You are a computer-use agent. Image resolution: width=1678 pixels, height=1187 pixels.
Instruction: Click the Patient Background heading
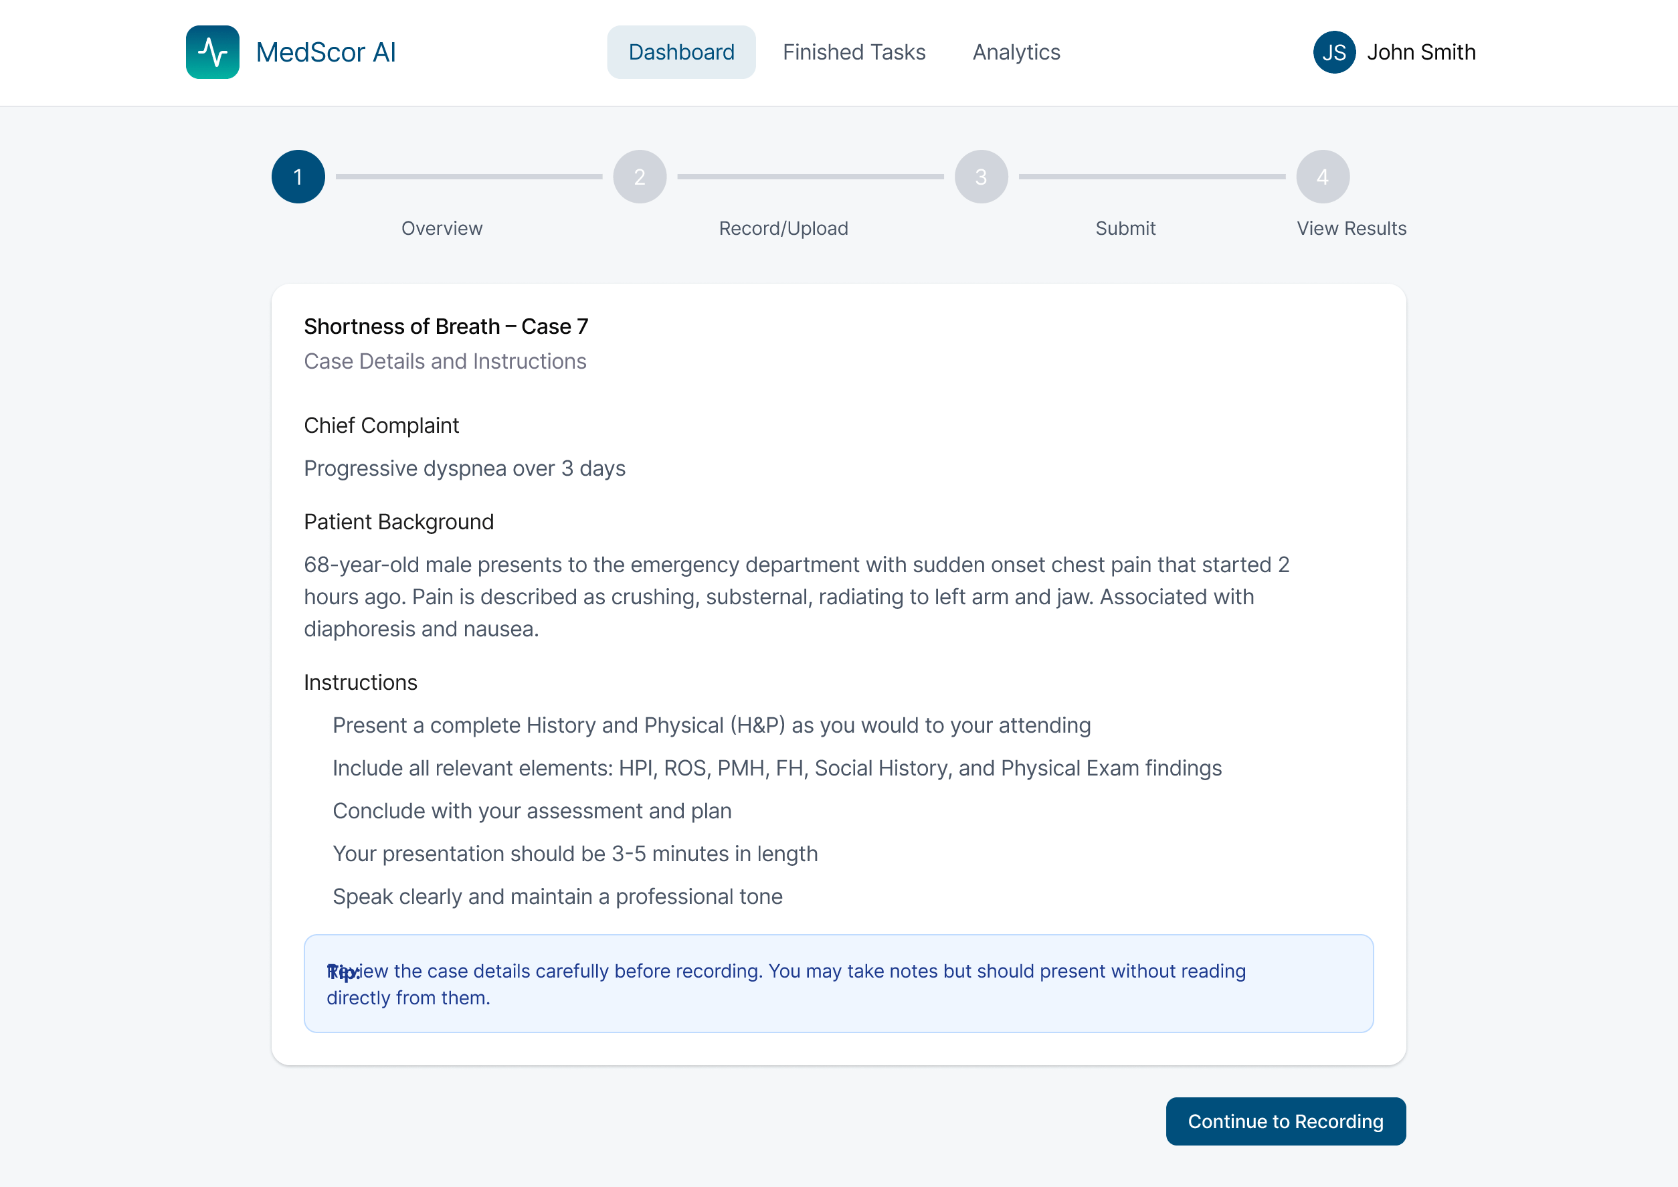coord(398,522)
